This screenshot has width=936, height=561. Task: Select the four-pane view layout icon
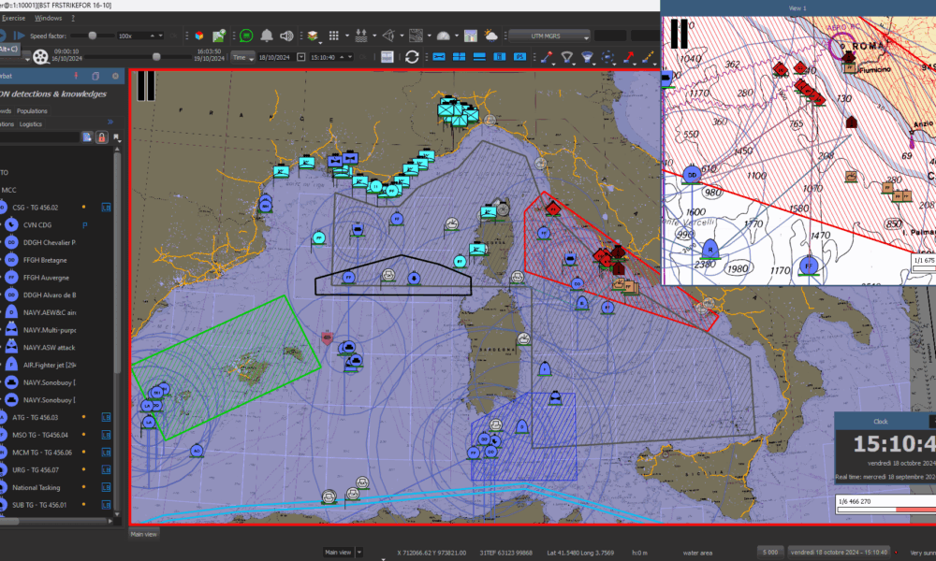pos(459,57)
